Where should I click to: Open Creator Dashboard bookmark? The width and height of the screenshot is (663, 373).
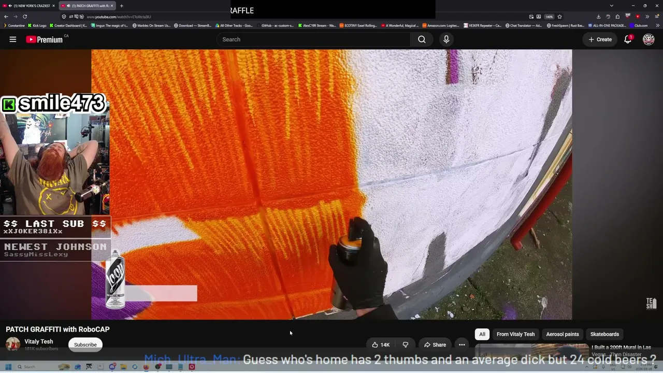click(x=68, y=25)
